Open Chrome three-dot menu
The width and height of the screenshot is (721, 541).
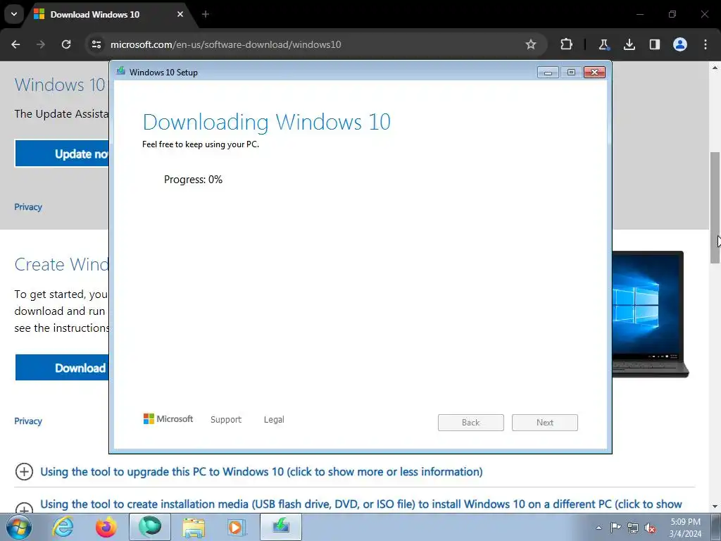click(x=706, y=44)
